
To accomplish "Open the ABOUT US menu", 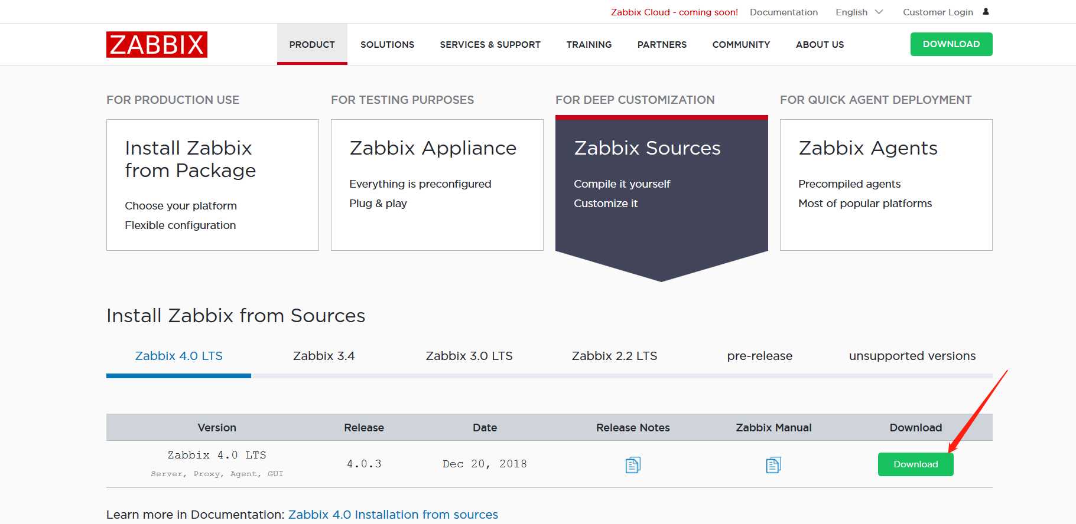I will point(820,44).
